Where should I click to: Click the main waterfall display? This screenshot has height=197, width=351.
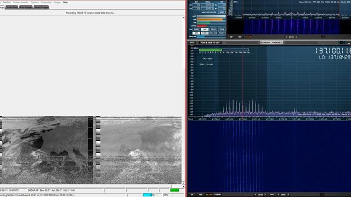(269, 157)
